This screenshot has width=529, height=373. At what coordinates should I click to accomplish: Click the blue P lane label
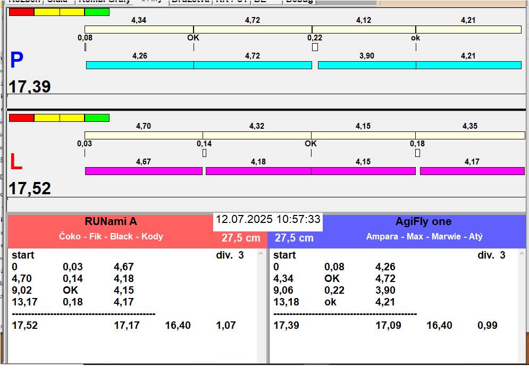tap(16, 61)
